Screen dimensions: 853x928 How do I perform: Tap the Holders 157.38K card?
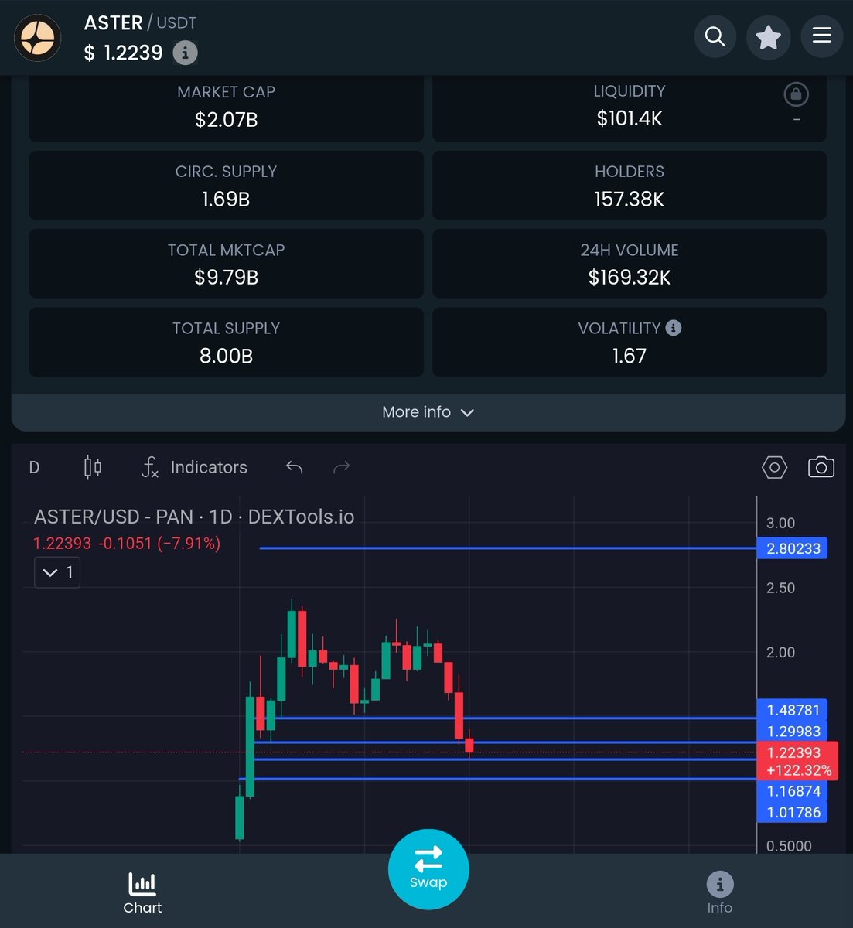[x=630, y=186]
